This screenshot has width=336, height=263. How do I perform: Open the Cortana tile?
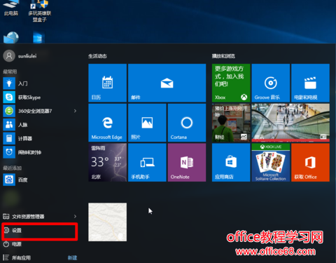(x=187, y=123)
